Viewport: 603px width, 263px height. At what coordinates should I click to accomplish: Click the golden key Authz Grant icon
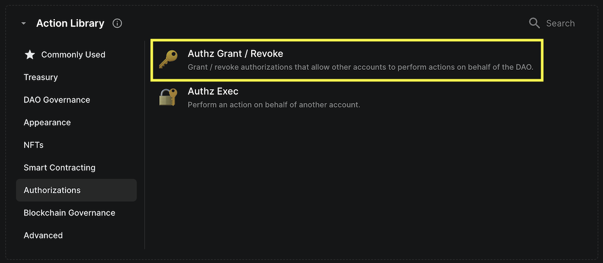click(x=168, y=60)
